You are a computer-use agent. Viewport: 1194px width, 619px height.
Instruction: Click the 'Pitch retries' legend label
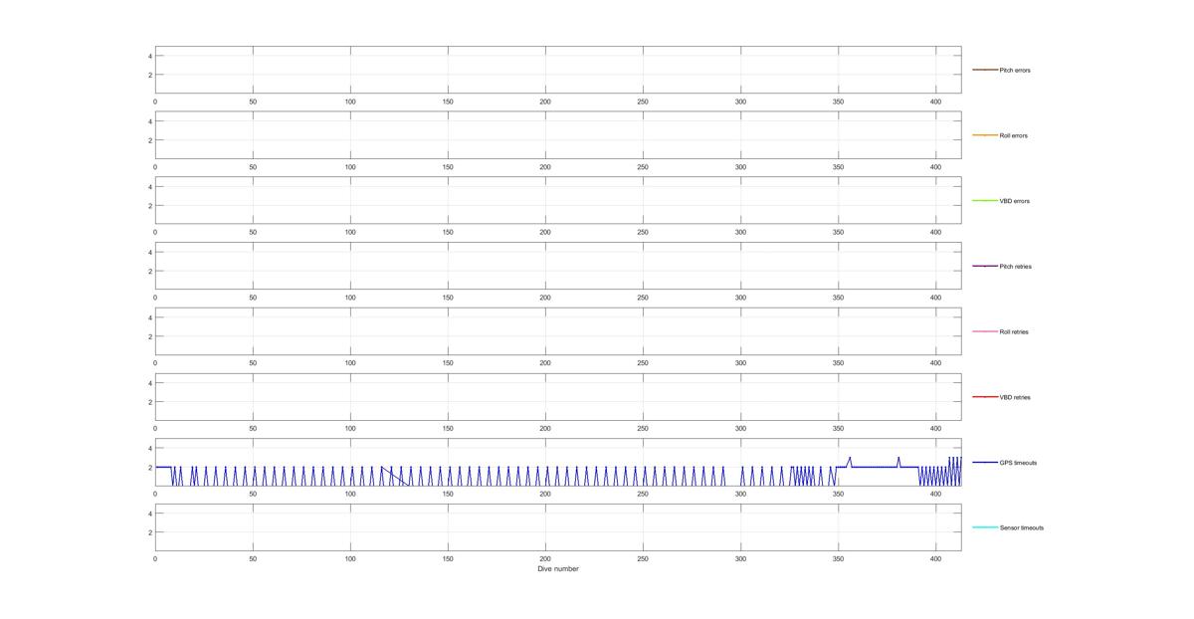1015,267
